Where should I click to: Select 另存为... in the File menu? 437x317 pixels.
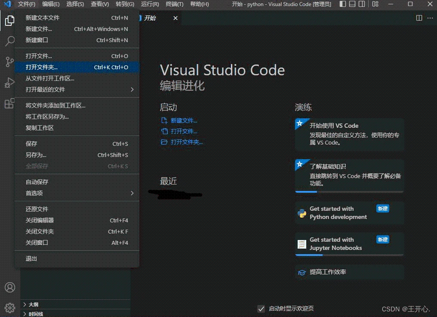(77, 155)
